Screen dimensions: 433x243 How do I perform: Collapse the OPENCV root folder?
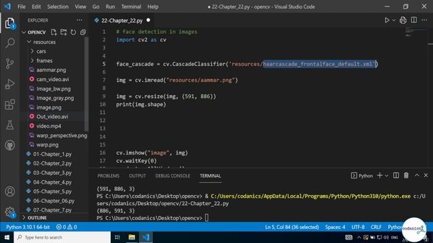(24, 32)
